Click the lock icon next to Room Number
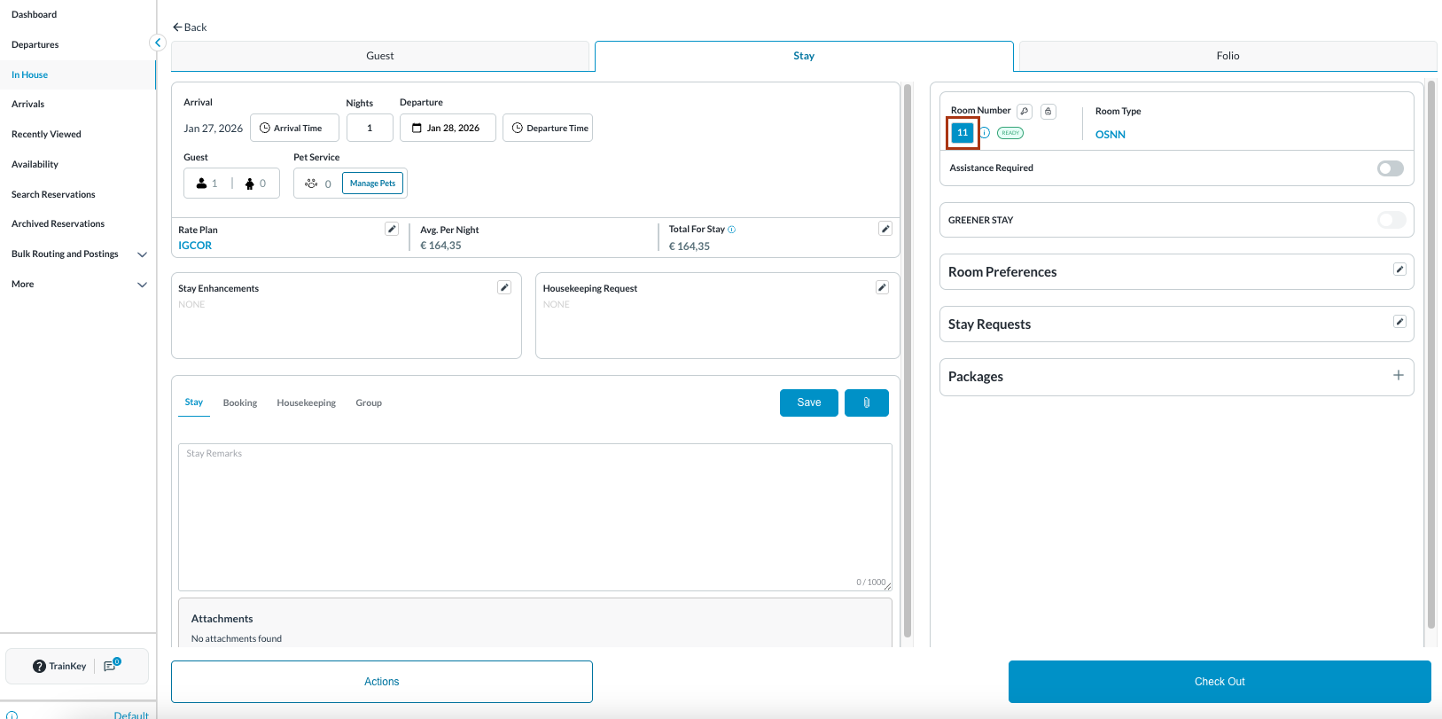This screenshot has height=719, width=1442. (1048, 112)
